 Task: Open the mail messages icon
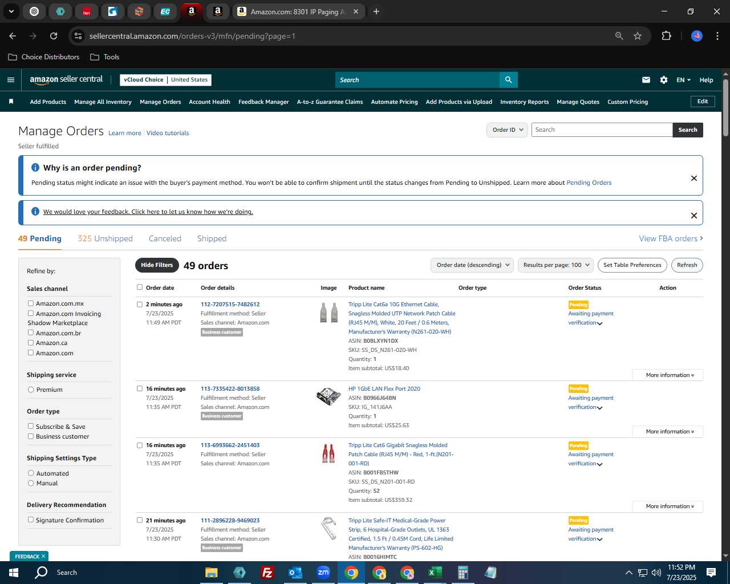click(x=646, y=80)
